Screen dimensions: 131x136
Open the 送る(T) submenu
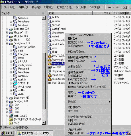(x=88, y=102)
